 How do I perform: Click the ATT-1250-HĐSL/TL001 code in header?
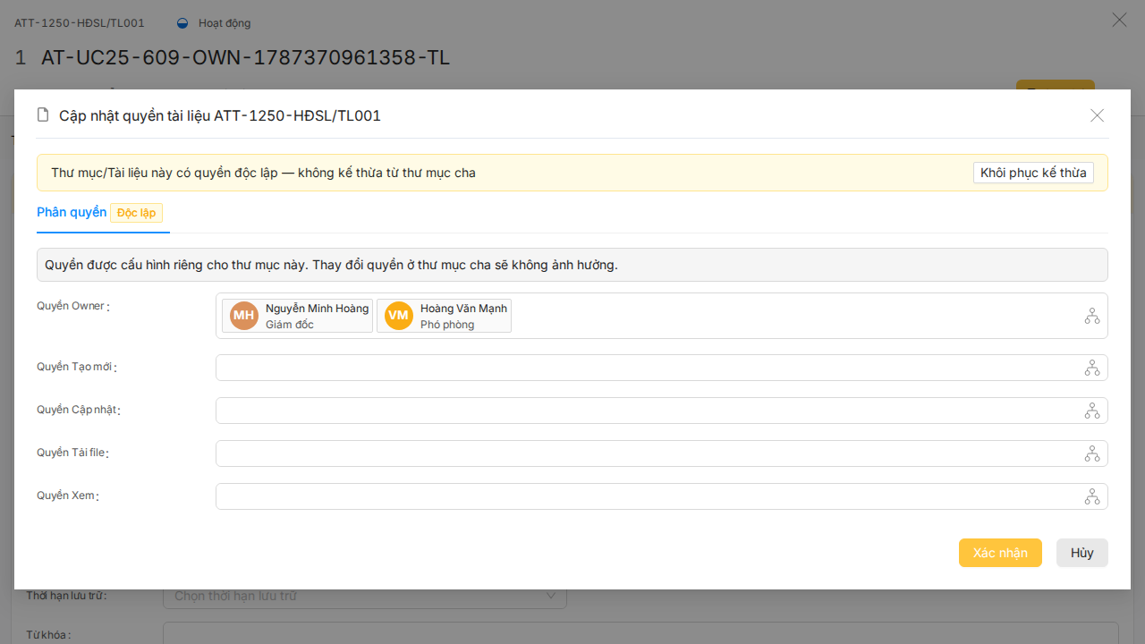80,23
